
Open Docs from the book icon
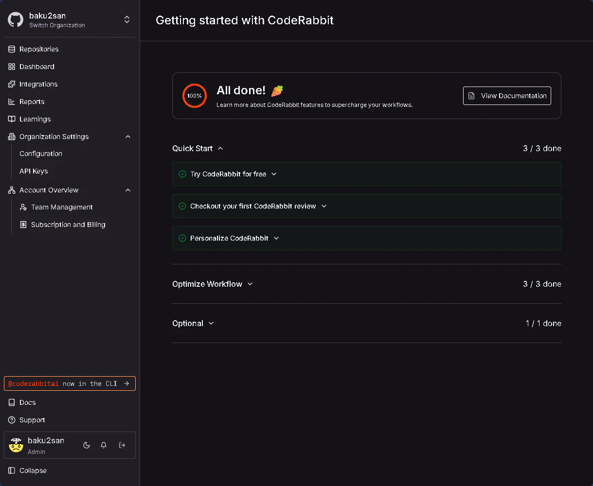point(12,402)
